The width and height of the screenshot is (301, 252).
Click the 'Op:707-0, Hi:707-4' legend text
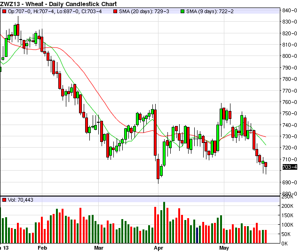point(31,11)
